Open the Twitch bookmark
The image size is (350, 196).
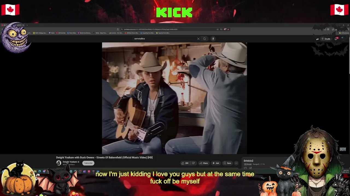click(x=52, y=33)
